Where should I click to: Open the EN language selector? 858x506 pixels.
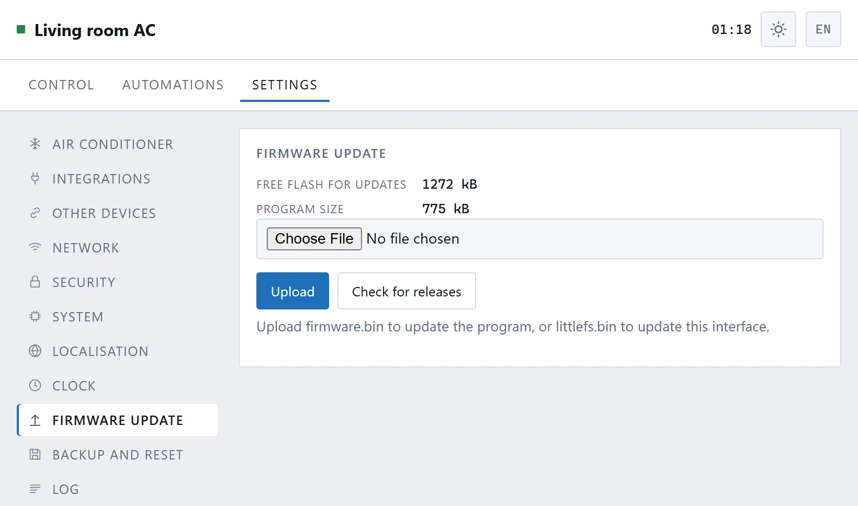click(823, 29)
